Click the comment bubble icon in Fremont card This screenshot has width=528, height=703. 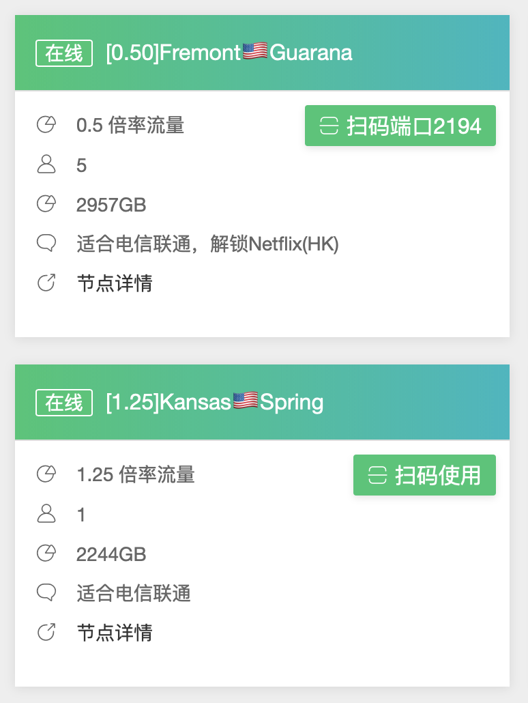[46, 243]
